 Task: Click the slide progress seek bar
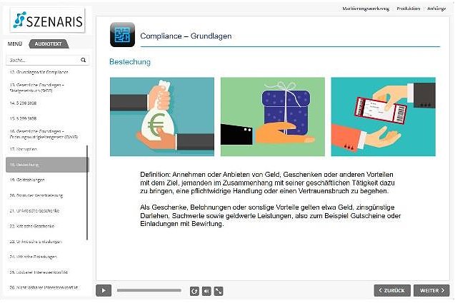click(x=149, y=291)
